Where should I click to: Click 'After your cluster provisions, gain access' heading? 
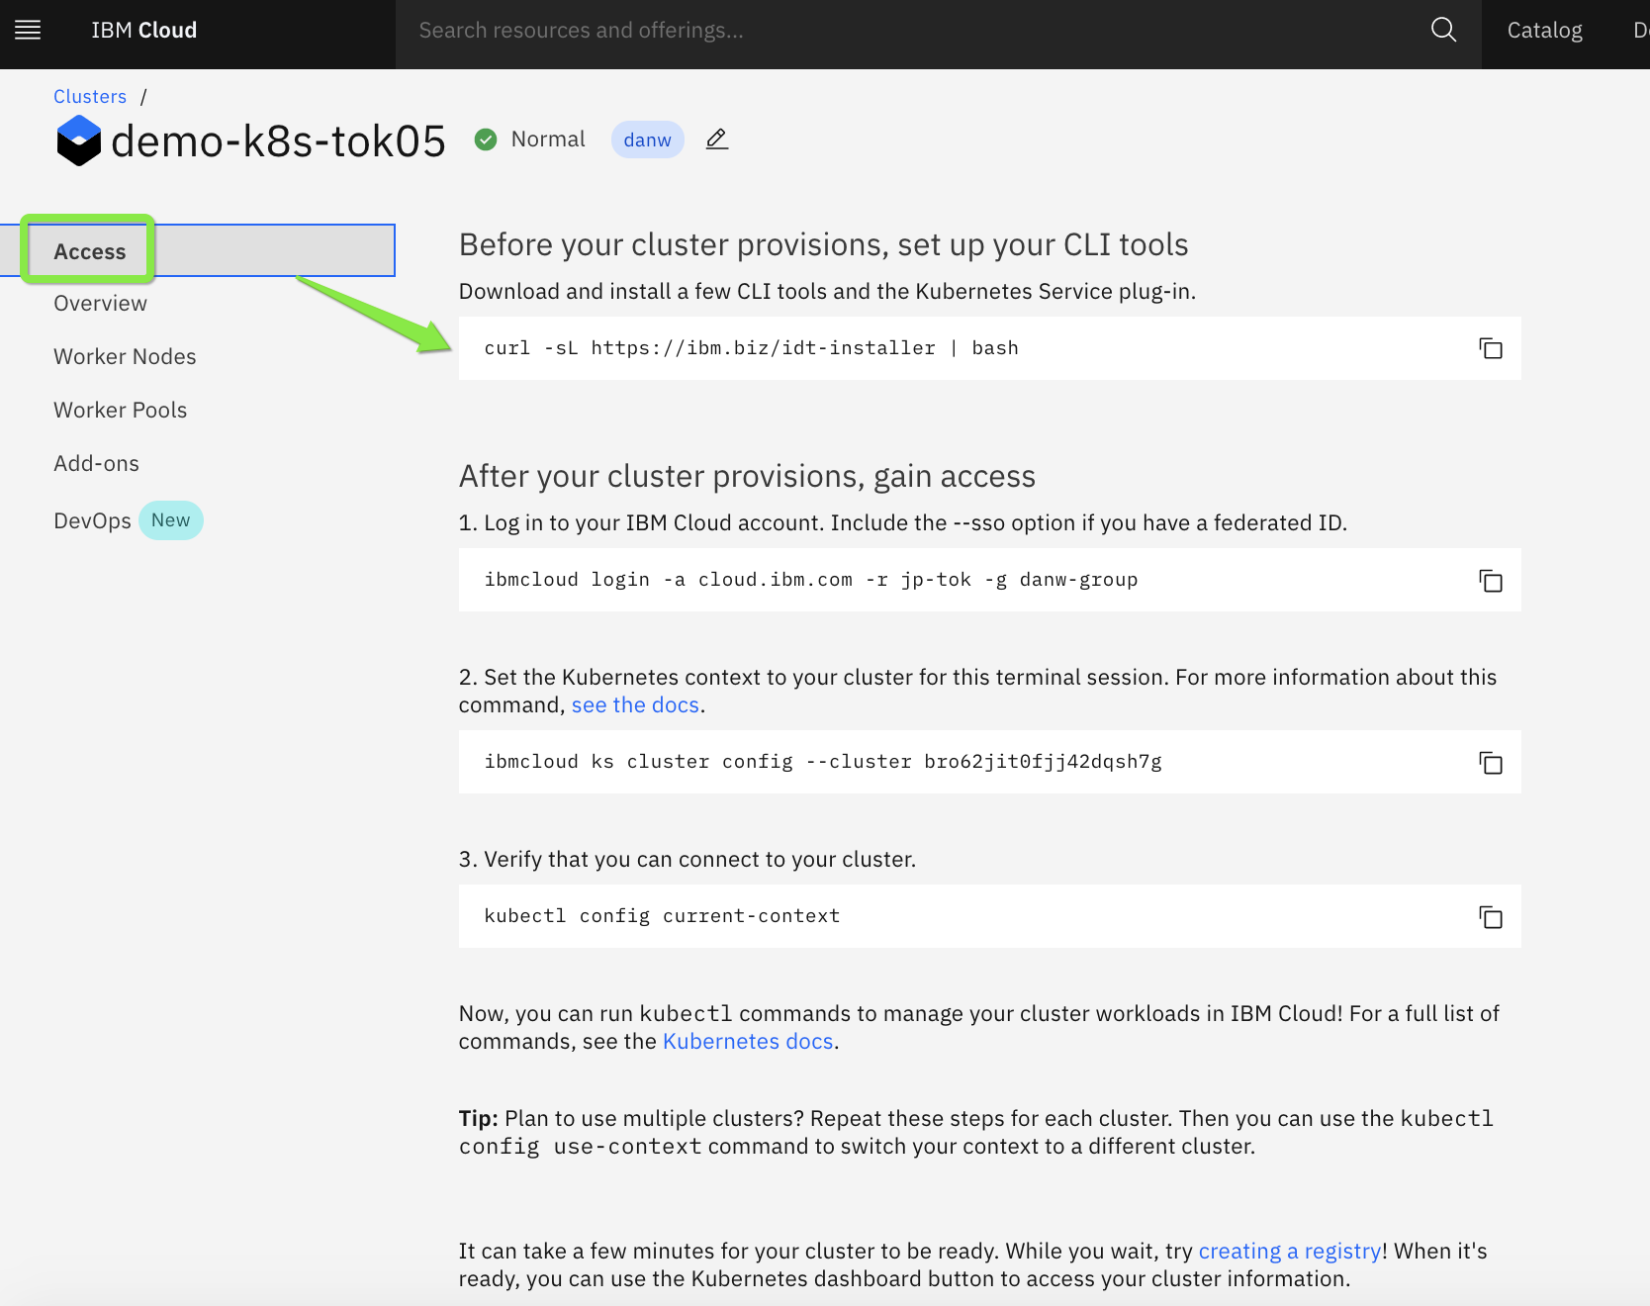click(747, 477)
